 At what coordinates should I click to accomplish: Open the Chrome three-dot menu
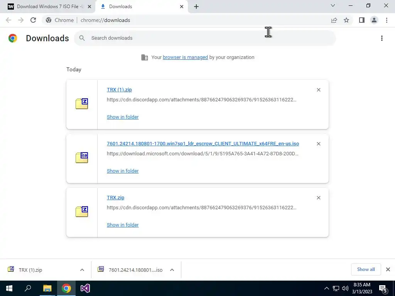click(387, 20)
